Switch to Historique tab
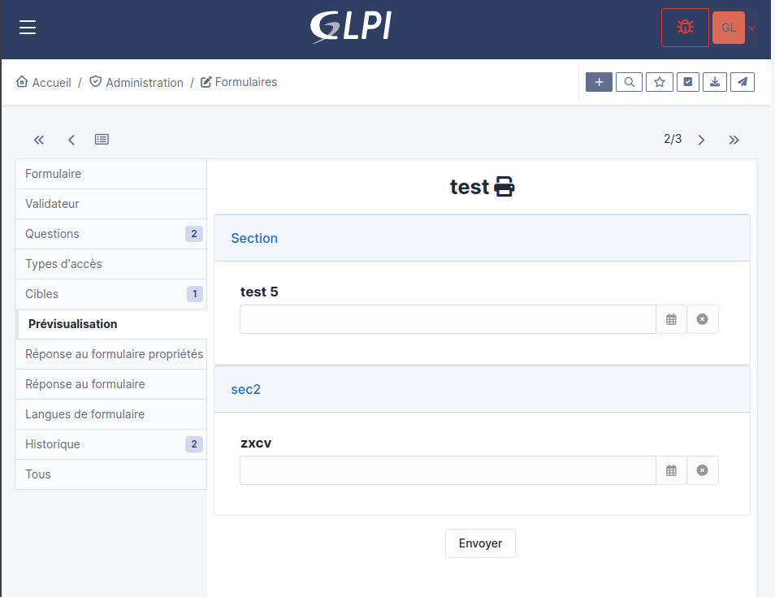775x597 pixels. click(110, 445)
